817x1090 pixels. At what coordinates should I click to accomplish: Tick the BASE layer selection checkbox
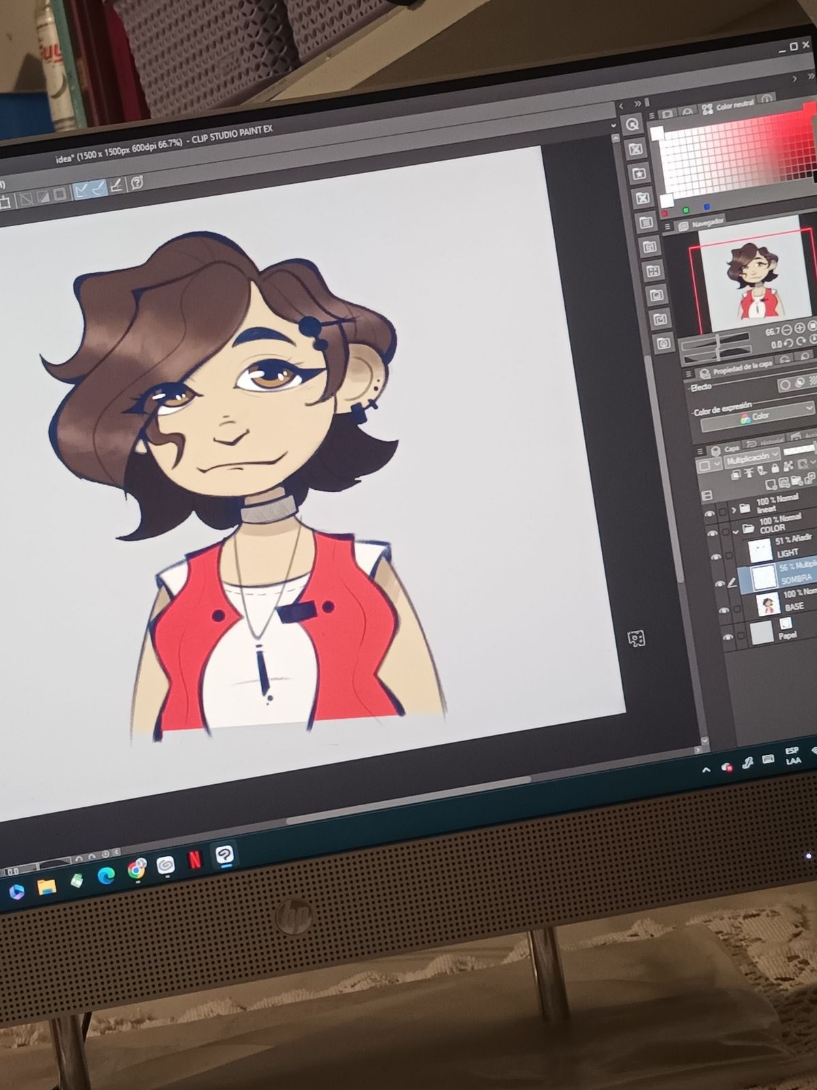coord(737,609)
